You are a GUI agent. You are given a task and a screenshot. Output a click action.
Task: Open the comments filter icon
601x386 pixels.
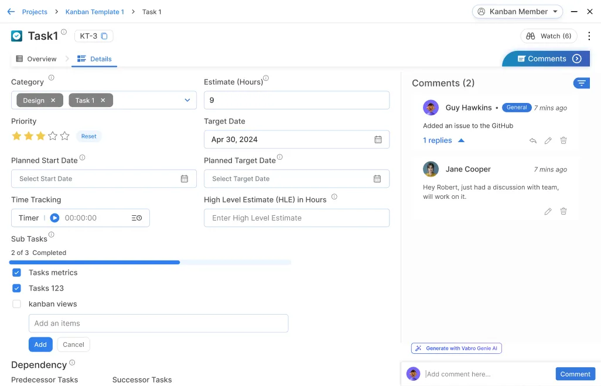[x=581, y=83]
